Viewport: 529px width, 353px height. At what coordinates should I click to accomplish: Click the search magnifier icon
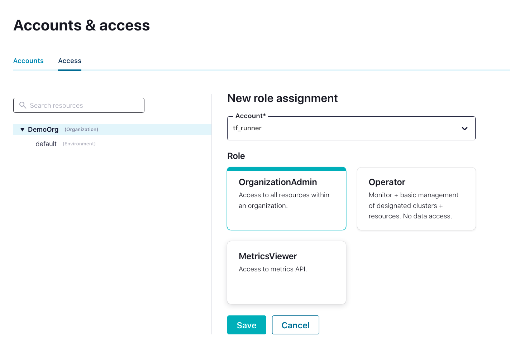tap(23, 105)
